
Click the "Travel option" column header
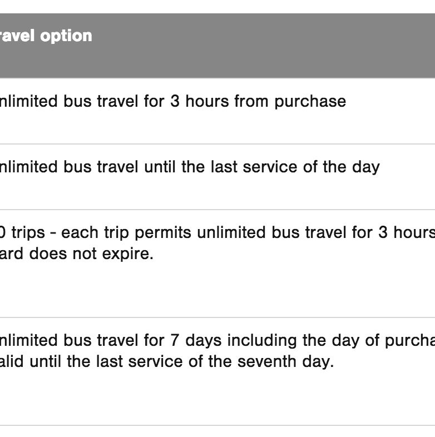coord(46,36)
